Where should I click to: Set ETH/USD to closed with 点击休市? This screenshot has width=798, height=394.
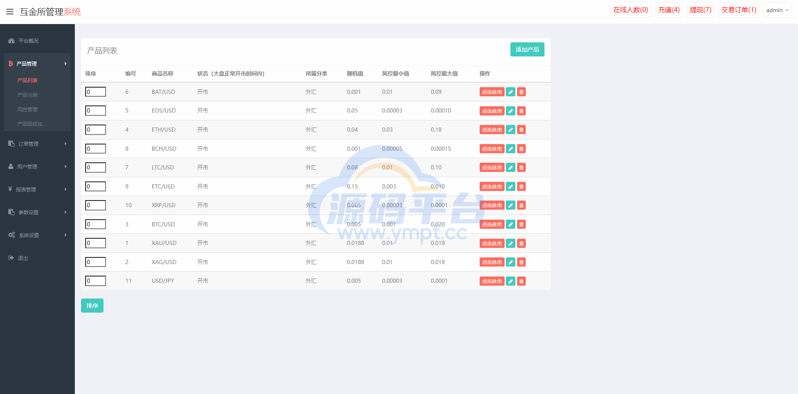tap(492, 130)
